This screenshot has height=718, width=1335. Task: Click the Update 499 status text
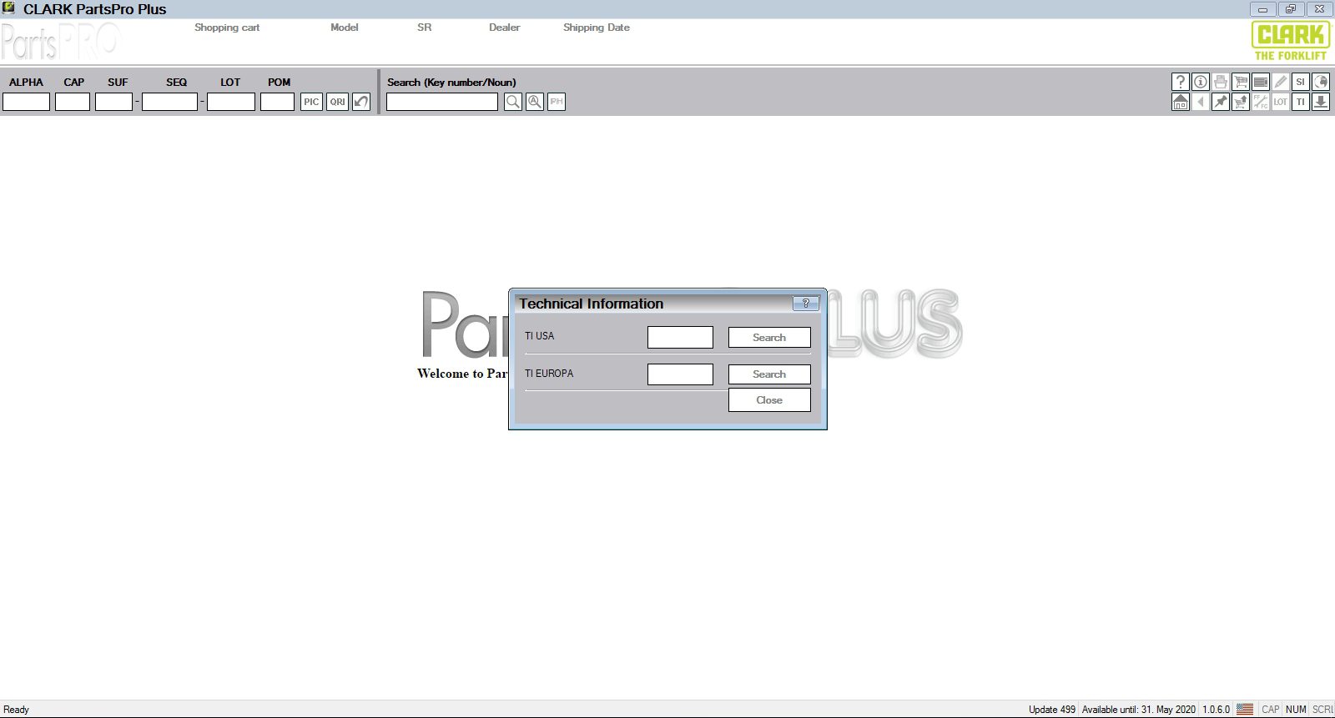click(1052, 710)
